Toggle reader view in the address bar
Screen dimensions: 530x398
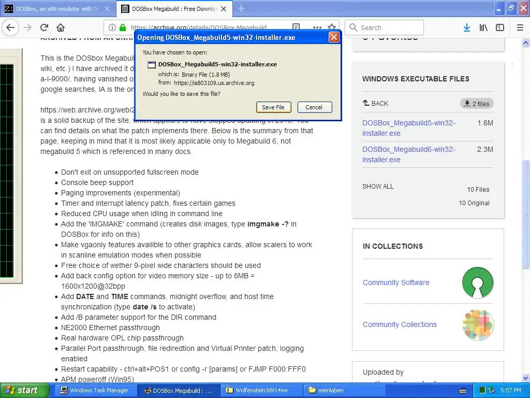[296, 27]
